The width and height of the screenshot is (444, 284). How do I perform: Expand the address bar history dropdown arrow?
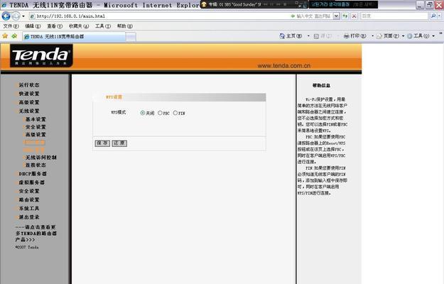(x=336, y=16)
